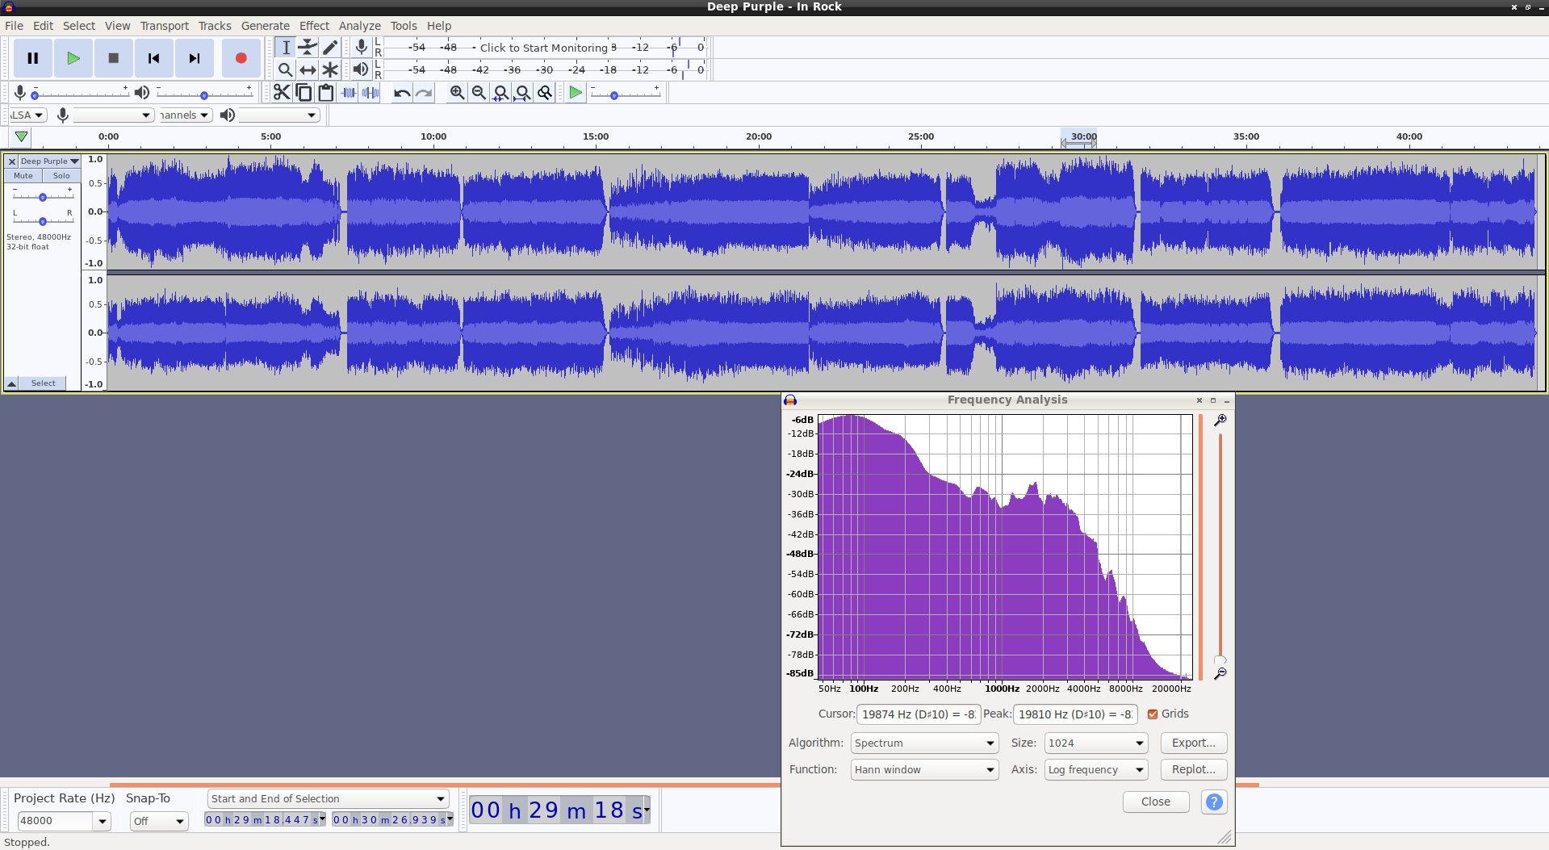Open the Snap-To Off dropdown
The width and height of the screenshot is (1549, 850).
tap(159, 821)
